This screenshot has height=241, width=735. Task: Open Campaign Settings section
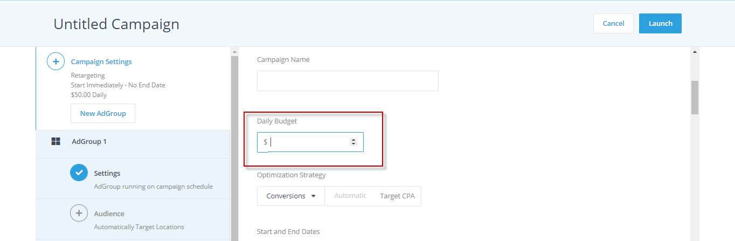101,61
